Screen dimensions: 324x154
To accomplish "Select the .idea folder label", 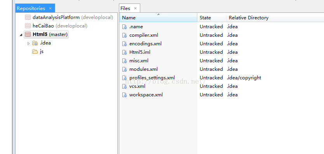I will point(45,43).
